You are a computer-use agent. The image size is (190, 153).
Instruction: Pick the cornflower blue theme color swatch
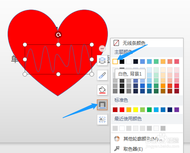coord(142,62)
